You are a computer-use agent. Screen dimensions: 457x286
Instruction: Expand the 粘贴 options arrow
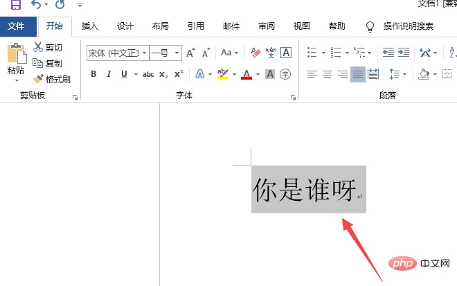tap(17, 80)
